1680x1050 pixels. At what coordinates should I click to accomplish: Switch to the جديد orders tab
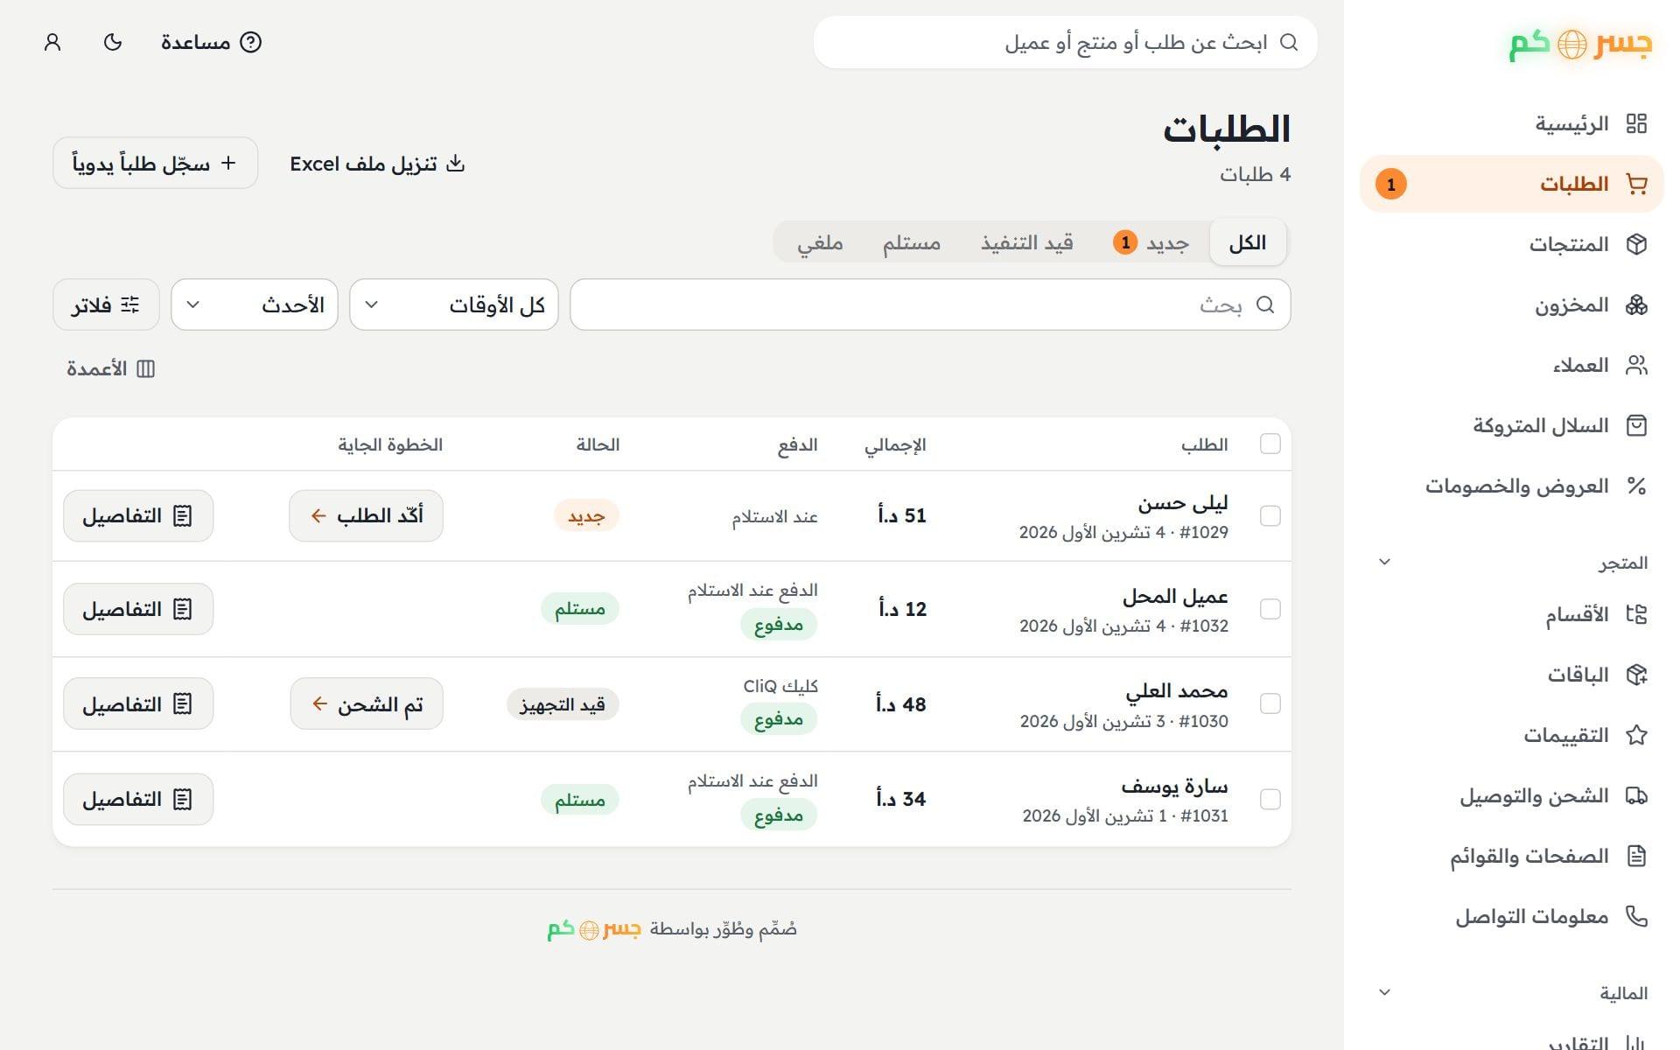(x=1151, y=242)
